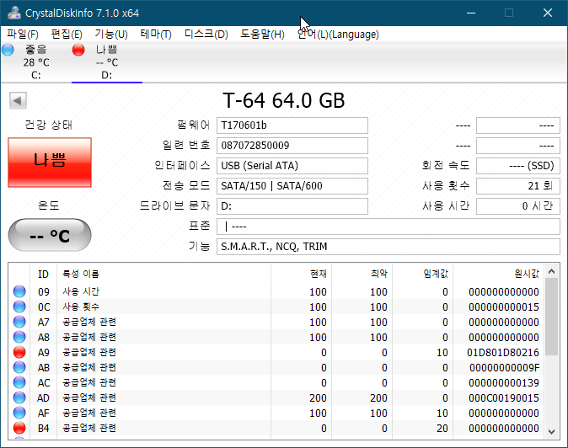Click the red 나쁨 health status button

tap(50, 163)
